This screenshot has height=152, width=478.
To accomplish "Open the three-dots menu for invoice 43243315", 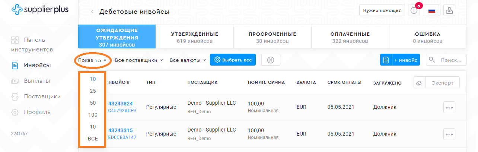I will (449, 134).
